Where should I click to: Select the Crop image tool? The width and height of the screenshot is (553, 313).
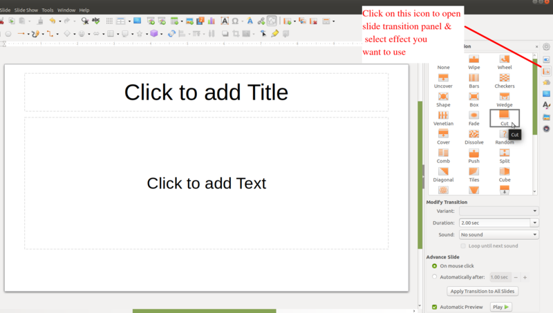236,33
